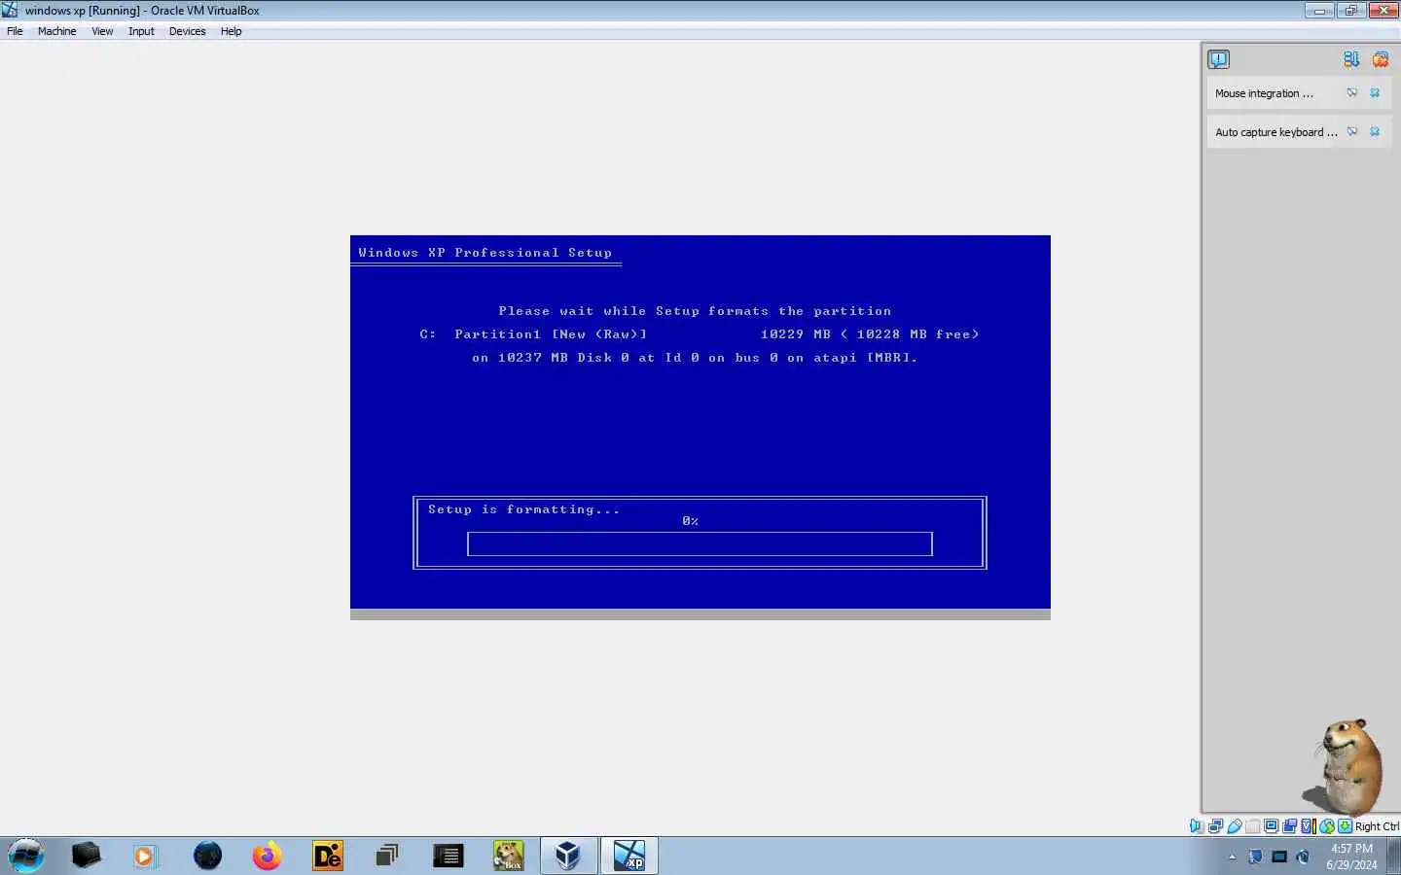The height and width of the screenshot is (875, 1401).
Task: Open the Box dog-icon taskbar app
Action: click(508, 856)
